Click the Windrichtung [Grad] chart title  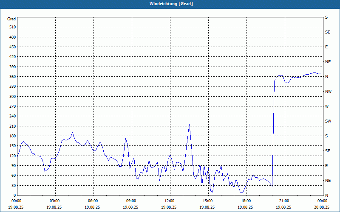point(170,4)
